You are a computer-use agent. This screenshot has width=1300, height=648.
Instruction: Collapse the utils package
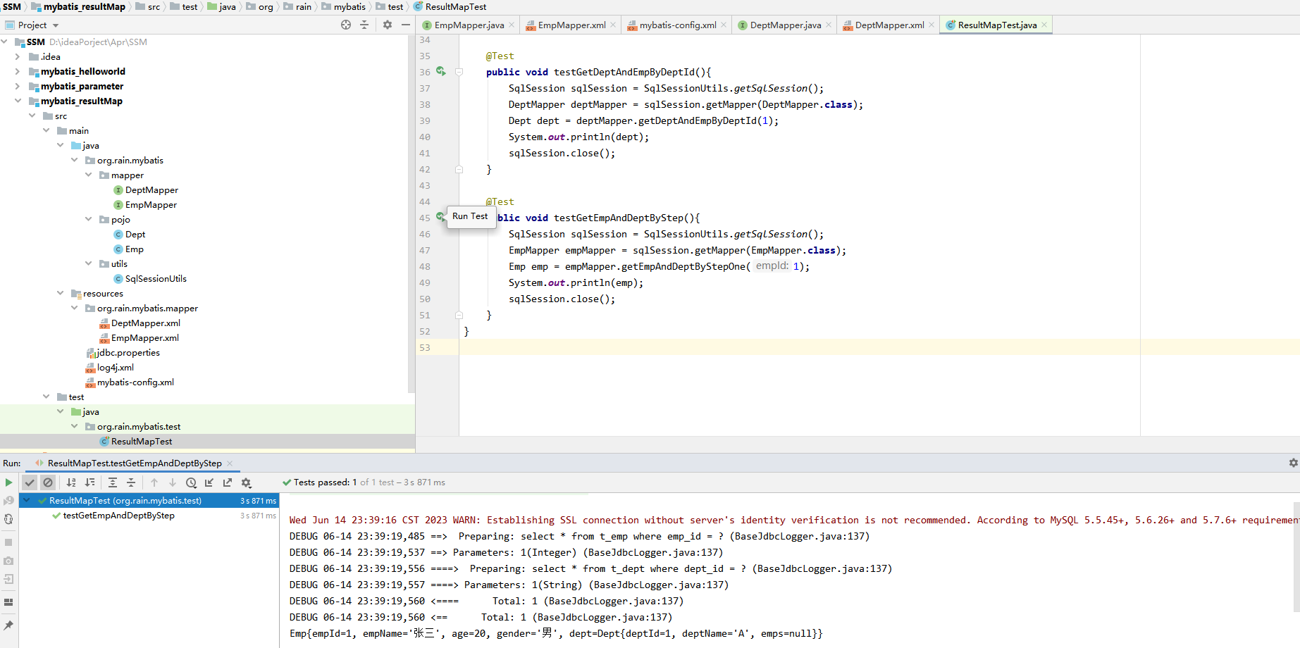88,263
